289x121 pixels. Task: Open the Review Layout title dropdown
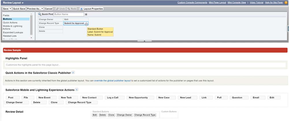point(23,3)
